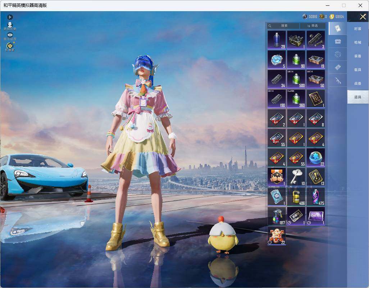The width and height of the screenshot is (369, 288).
Task: Select the timed purple ticket item
Action: (x=315, y=216)
